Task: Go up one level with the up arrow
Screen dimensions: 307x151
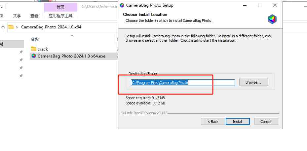Action: point(3,27)
